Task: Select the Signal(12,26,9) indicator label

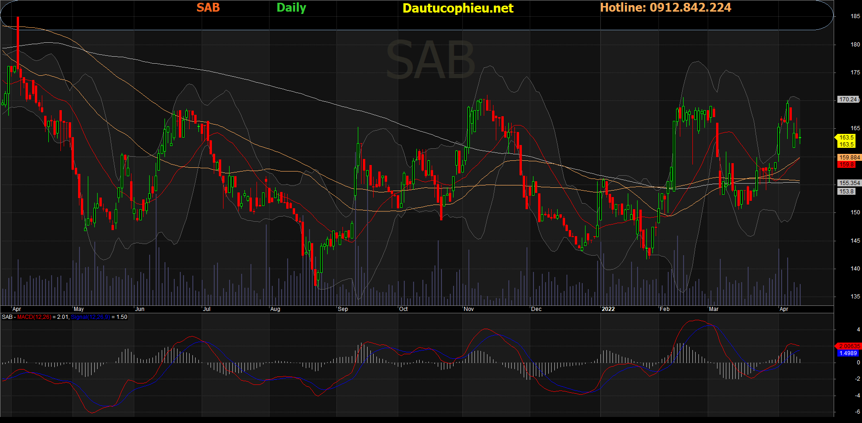Action: pyautogui.click(x=91, y=317)
